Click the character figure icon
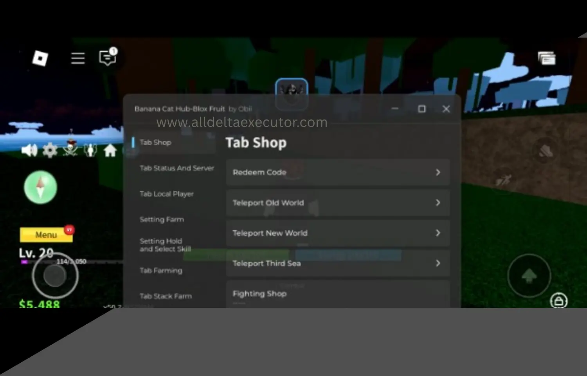The height and width of the screenshot is (376, 587). [x=90, y=150]
